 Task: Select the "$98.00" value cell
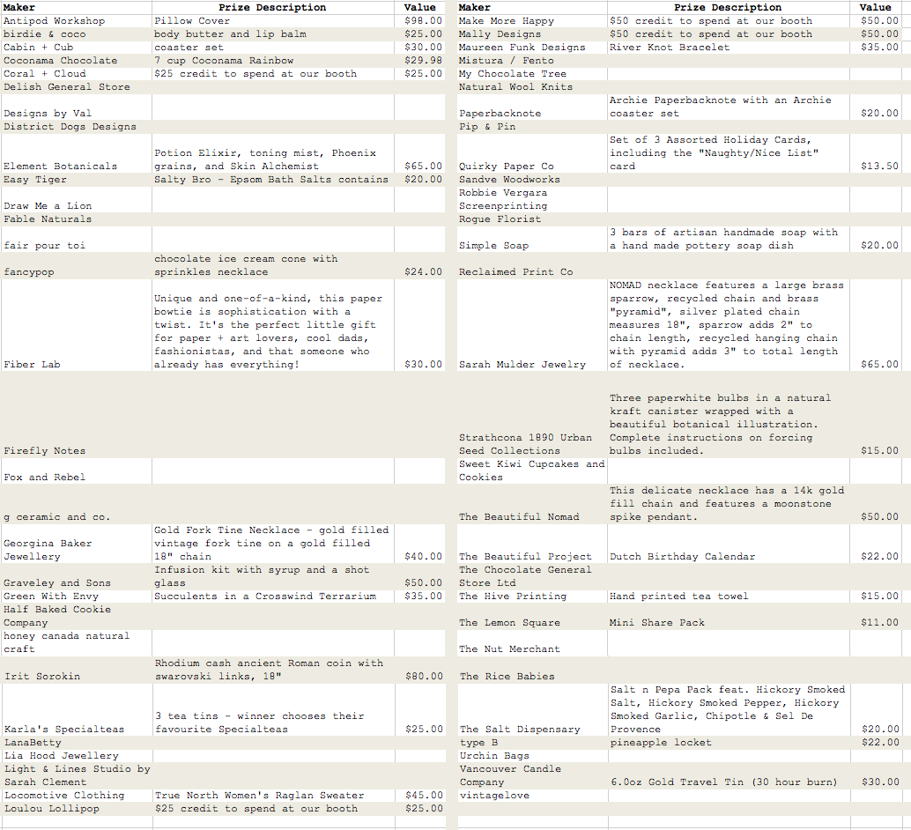click(419, 21)
